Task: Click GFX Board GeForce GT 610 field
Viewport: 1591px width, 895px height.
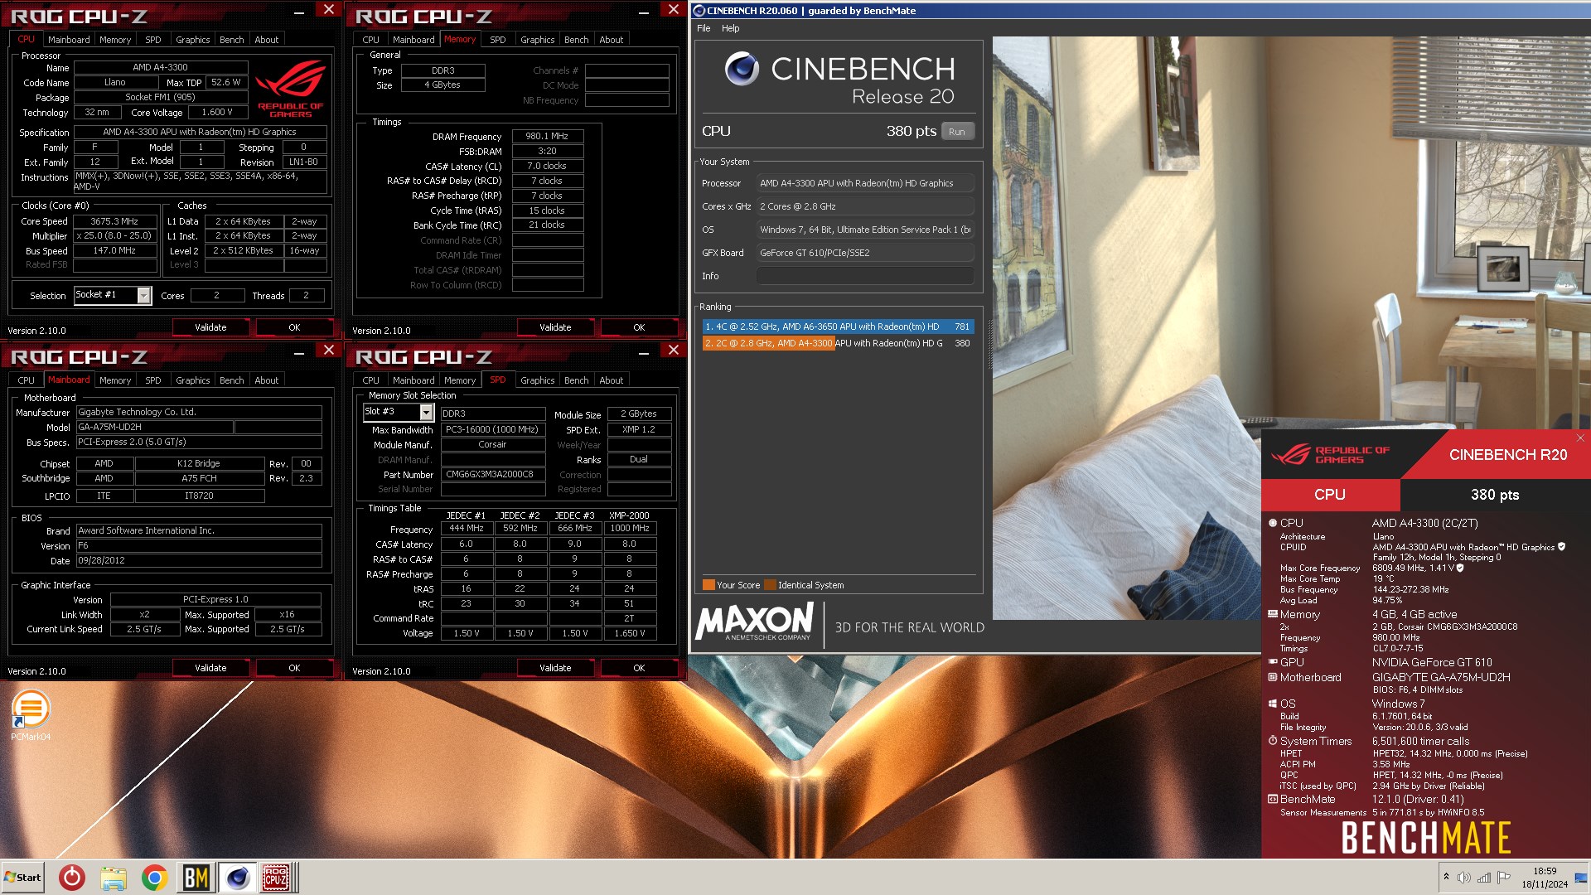Action: tap(864, 253)
